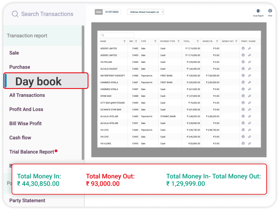Click the CITY BAR @WHITESAND name cell

pos(113,103)
